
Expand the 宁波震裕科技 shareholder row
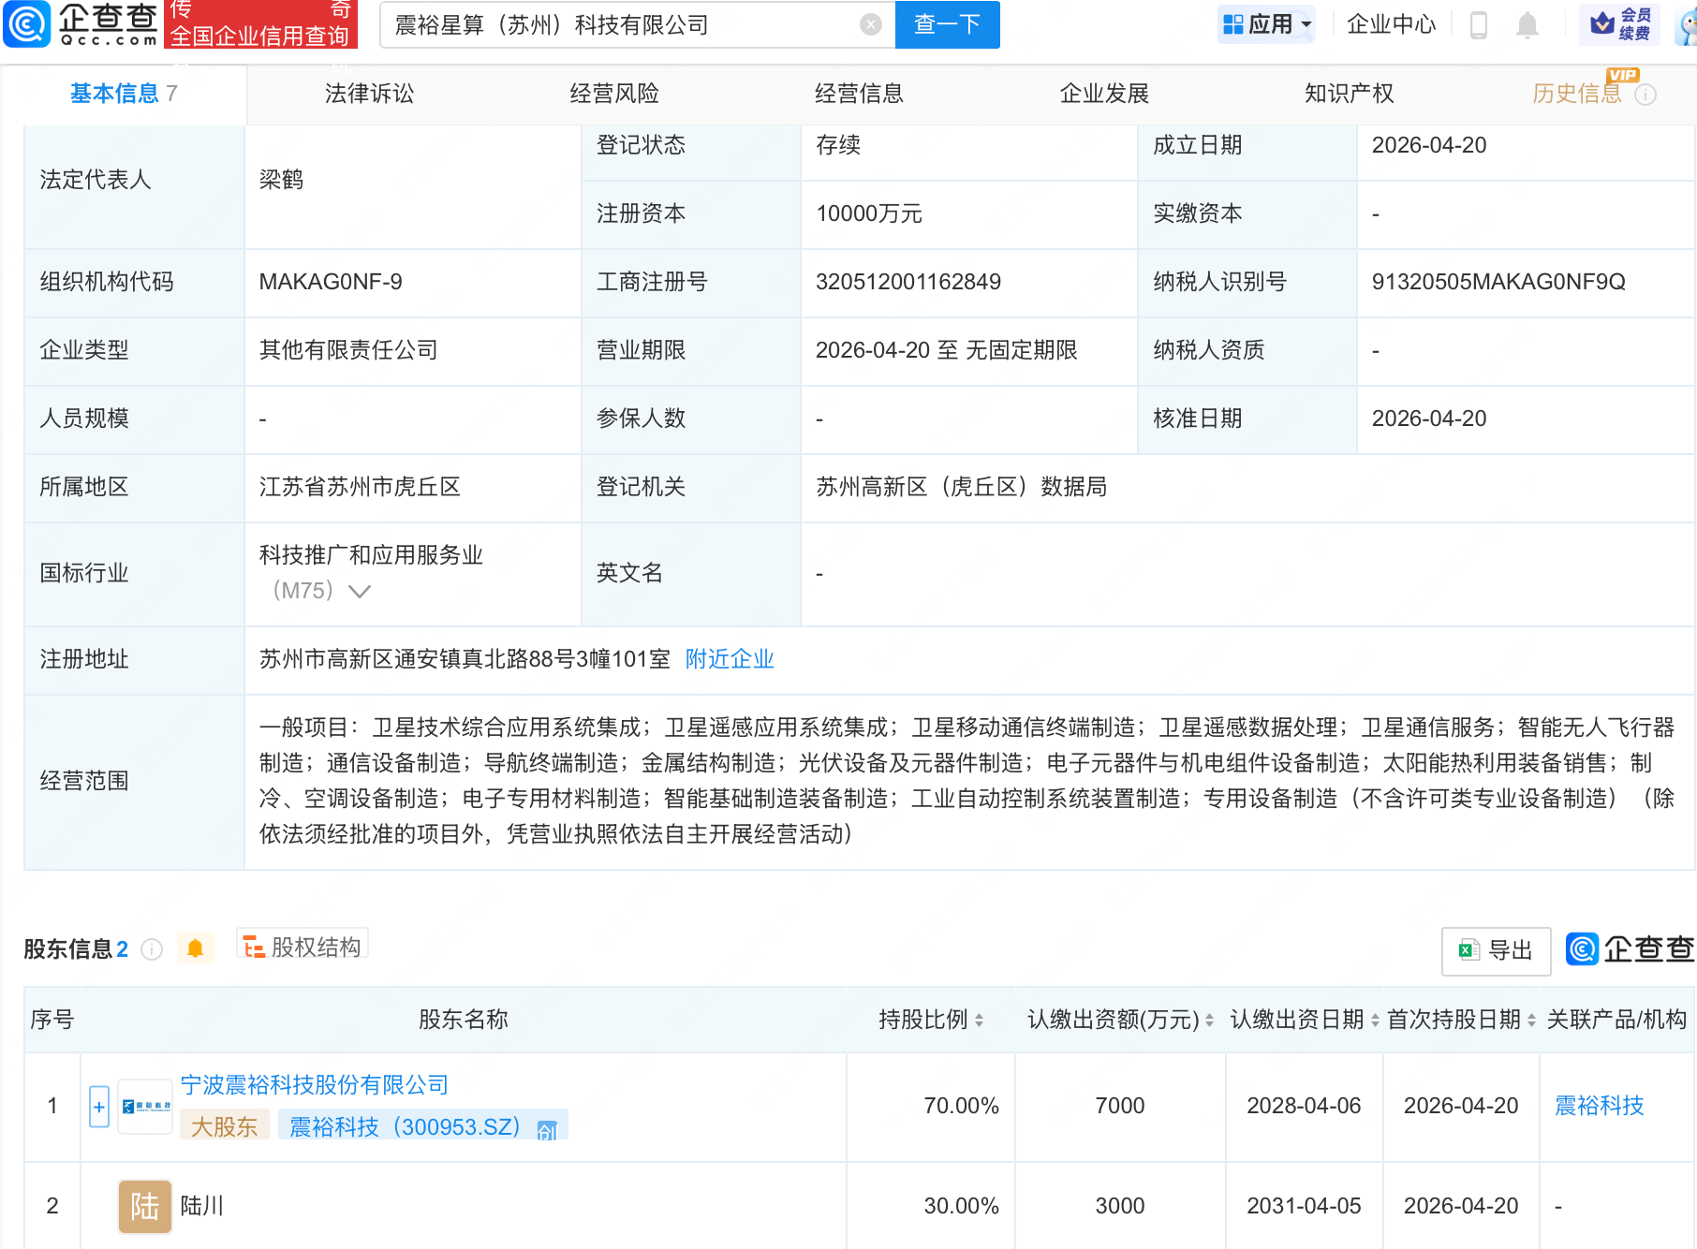99,1107
